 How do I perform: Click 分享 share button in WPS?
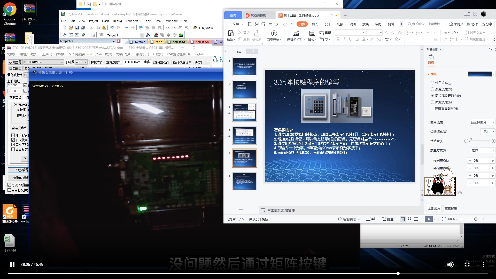[487, 24]
